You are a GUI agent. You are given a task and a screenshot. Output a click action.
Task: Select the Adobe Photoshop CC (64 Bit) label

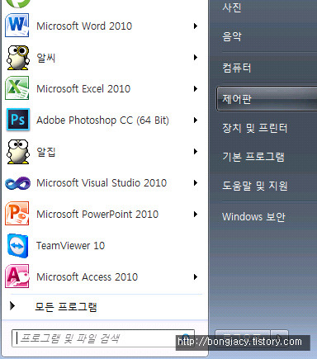click(x=102, y=120)
